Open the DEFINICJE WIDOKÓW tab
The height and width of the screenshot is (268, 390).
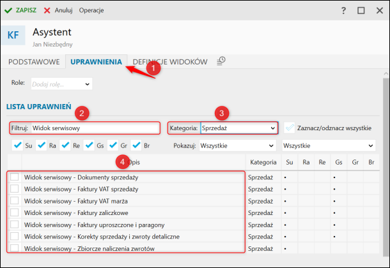(x=170, y=62)
